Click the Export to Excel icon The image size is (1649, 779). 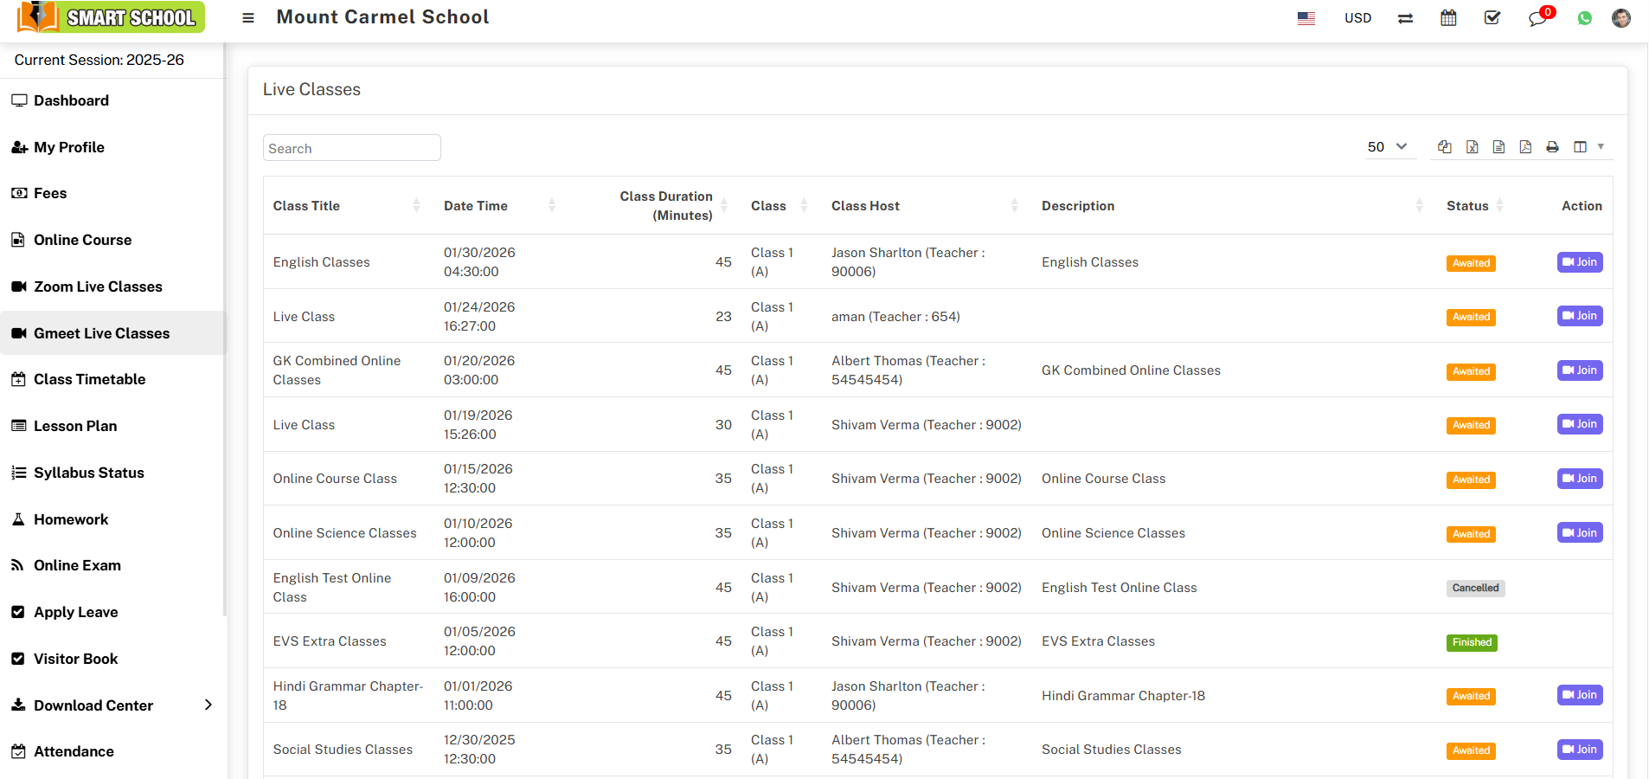[x=1472, y=147]
